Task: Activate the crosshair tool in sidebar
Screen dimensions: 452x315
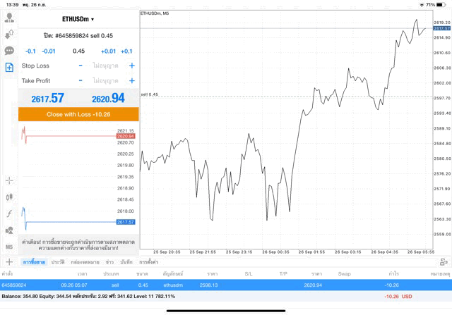Action: [9, 180]
